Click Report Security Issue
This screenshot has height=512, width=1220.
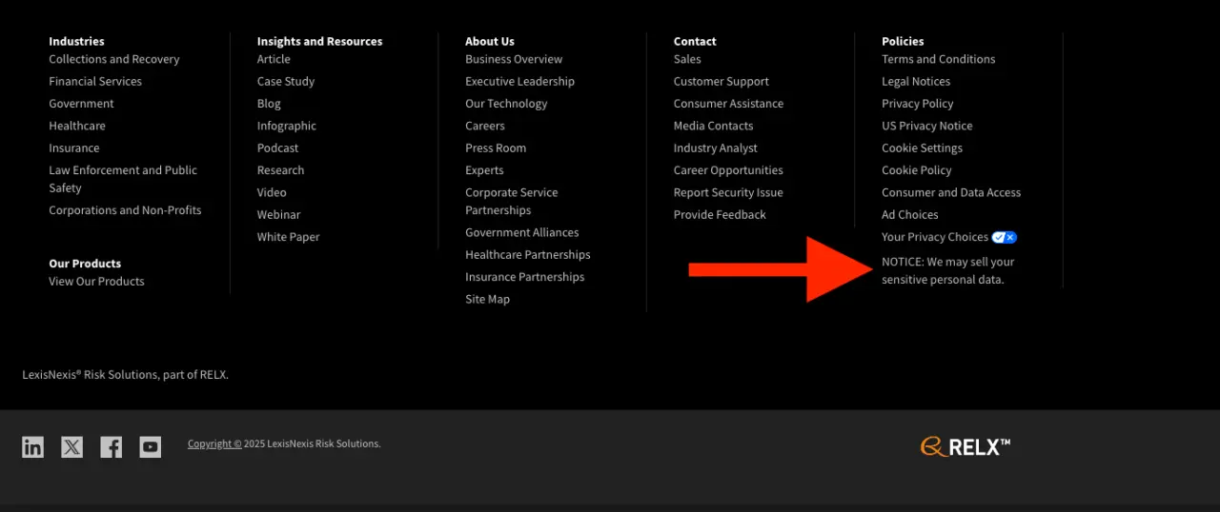pos(728,192)
